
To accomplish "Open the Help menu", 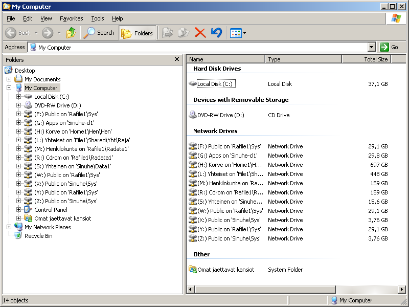I will pos(118,18).
